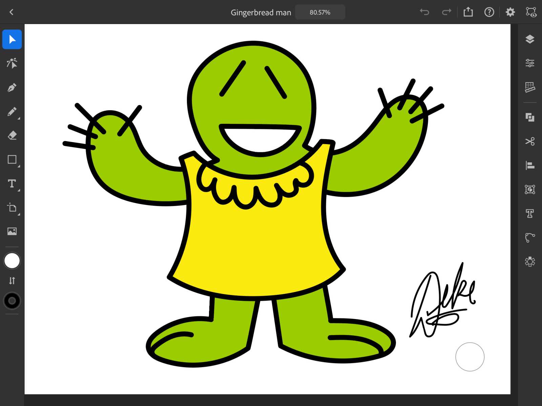Click the white fill color swatch
Viewport: 542px width, 406px height.
point(12,261)
